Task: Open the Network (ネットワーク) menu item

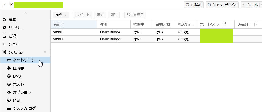Action: click(x=24, y=60)
